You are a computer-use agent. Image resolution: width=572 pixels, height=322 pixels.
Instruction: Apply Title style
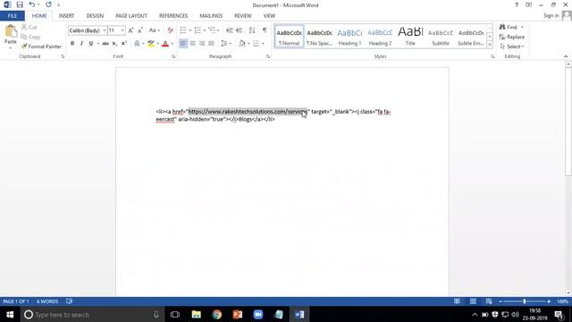(410, 37)
